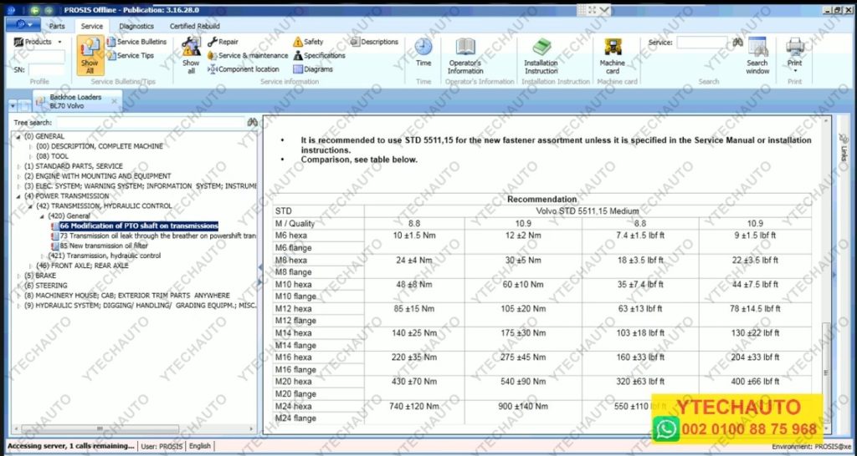Select the Repair wrench filter
Viewport: 857px width, 456px height.
[x=223, y=42]
